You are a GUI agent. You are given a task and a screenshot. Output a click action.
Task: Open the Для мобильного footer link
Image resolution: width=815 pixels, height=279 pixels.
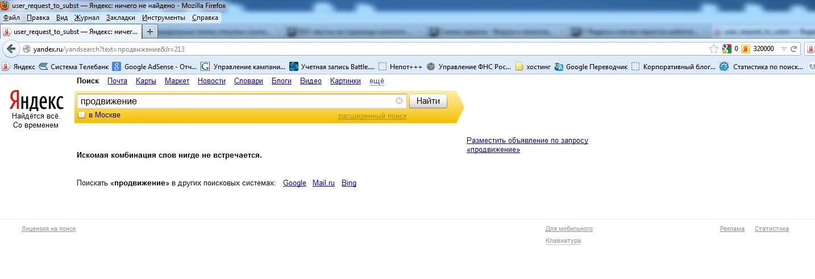pos(569,229)
